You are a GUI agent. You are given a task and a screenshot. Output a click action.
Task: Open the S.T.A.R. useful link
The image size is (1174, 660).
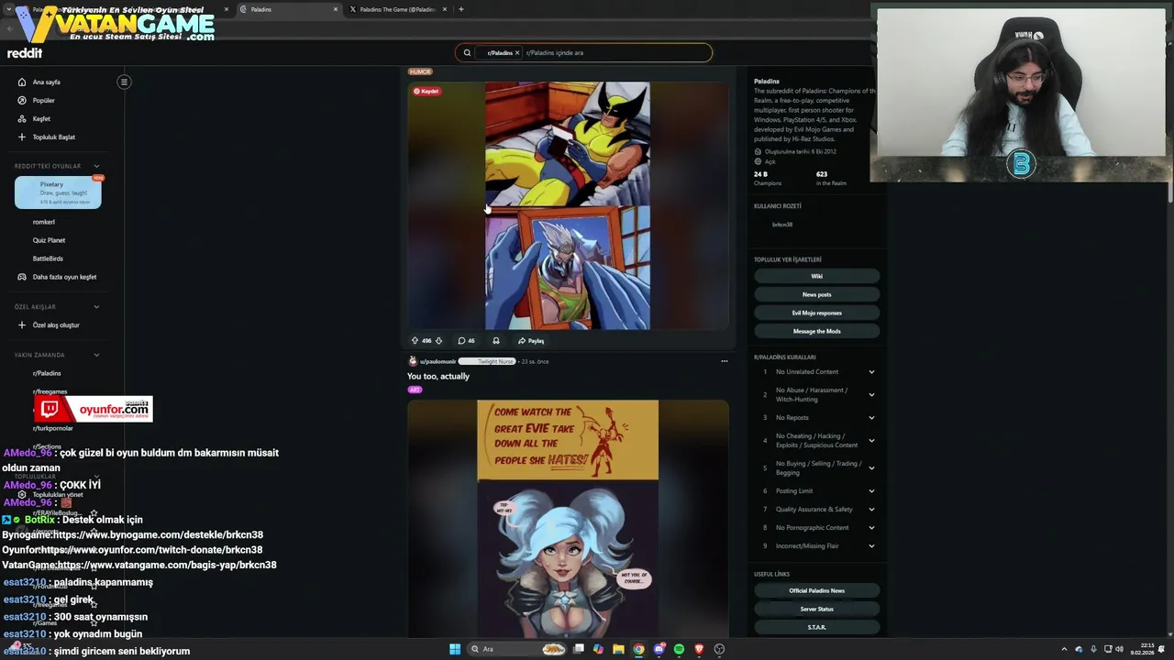point(816,627)
